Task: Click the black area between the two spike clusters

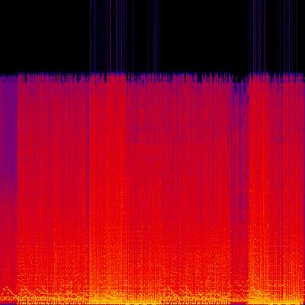Action: pos(204,36)
